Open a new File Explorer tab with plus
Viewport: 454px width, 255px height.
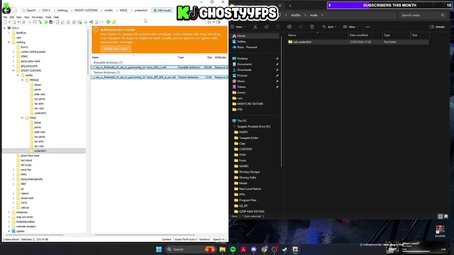[x=290, y=6]
